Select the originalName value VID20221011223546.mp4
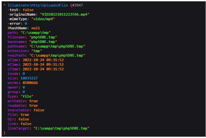The height and width of the screenshot is (138, 206). (65, 14)
